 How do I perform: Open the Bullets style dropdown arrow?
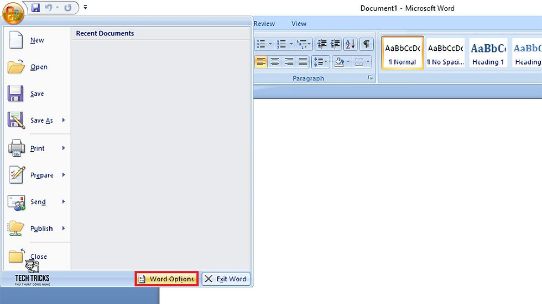270,44
